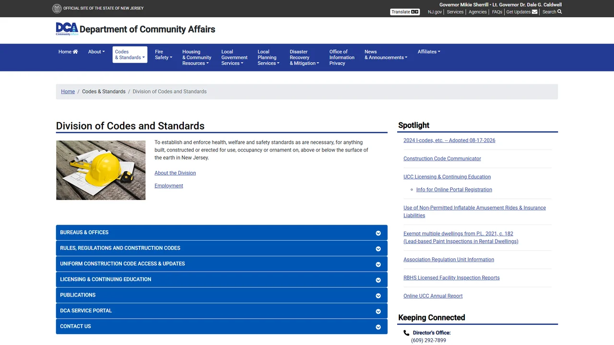614x345 pixels.
Task: Click the New Jersey state seal icon
Action: 57,8
